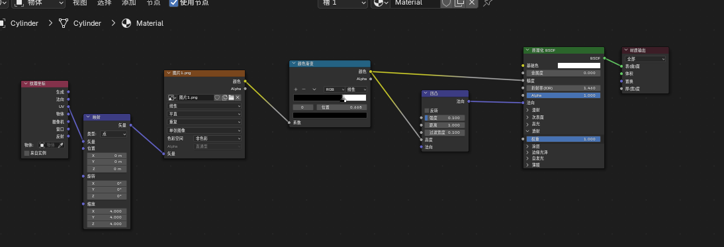Collapse the 原理化 BSDF node
This screenshot has width=724, height=247.
[x=527, y=50]
